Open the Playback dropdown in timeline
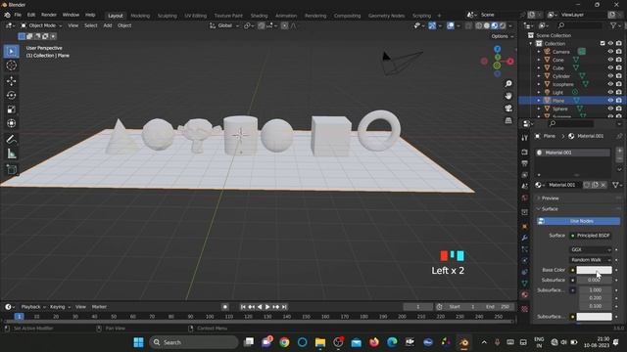The image size is (627, 352). 32,307
